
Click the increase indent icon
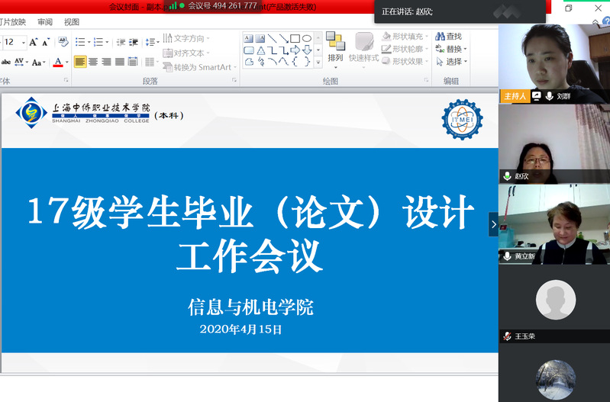[x=134, y=42]
